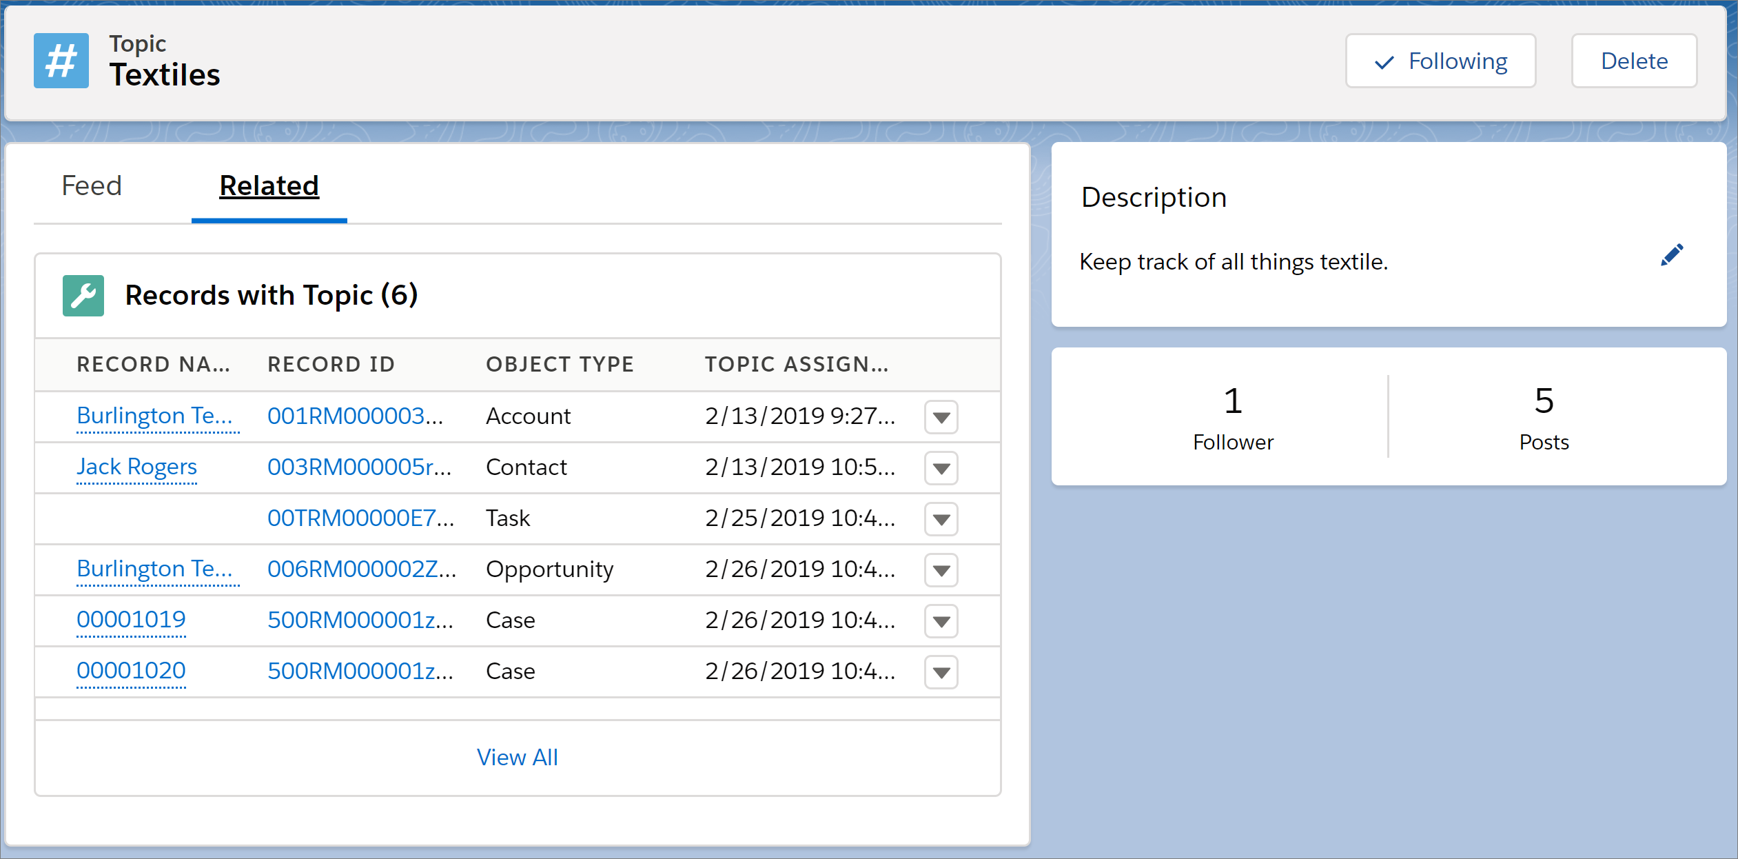Click the View All link
Image resolution: width=1738 pixels, height=859 pixels.
[517, 758]
